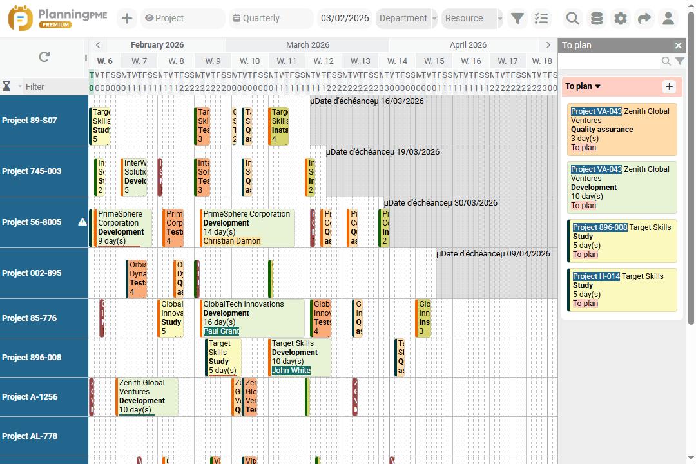696x464 pixels.
Task: Click the W. 6 week header
Action: coord(105,61)
